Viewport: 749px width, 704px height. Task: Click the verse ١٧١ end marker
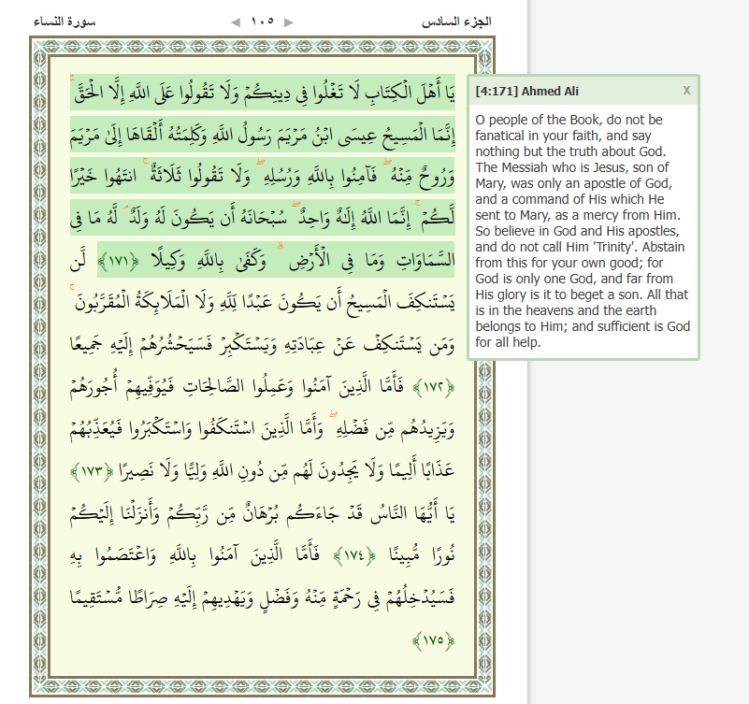coord(119,261)
